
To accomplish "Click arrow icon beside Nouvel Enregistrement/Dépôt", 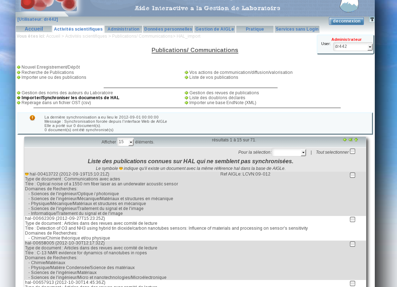I will (x=19, y=67).
